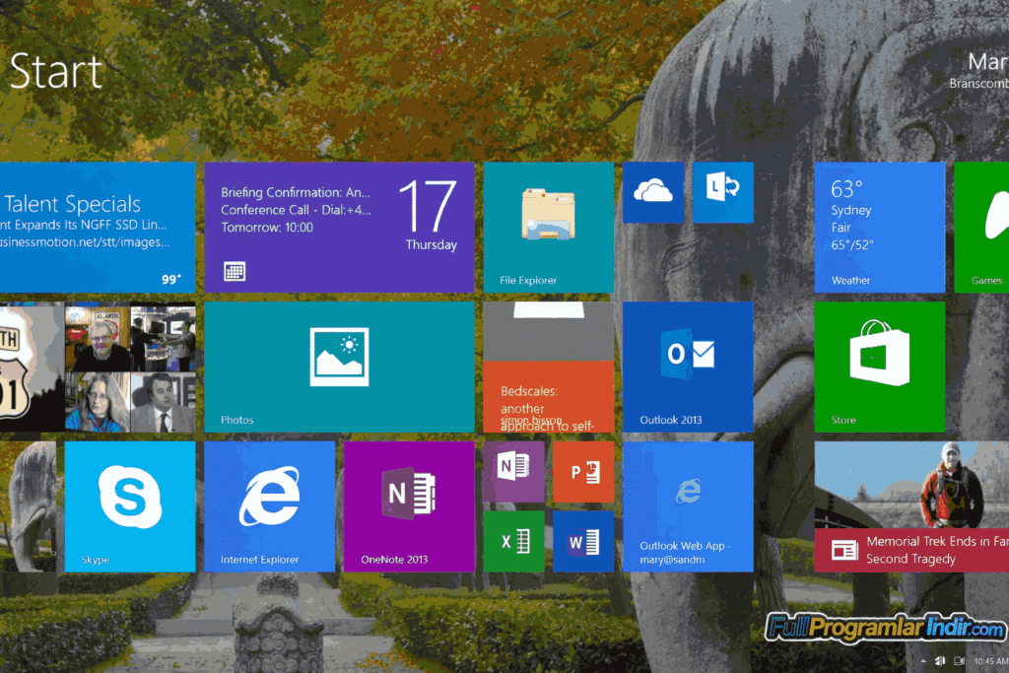Open Internet Explorer
Screen dimensions: 1009x673
pyautogui.click(x=269, y=505)
